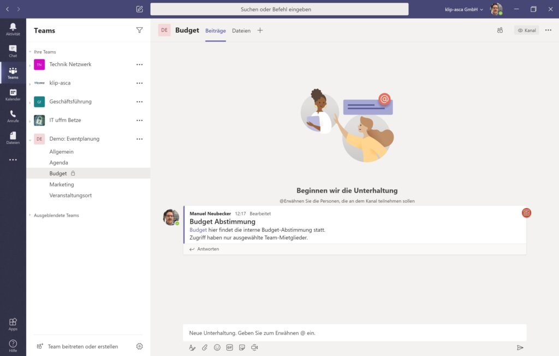Go forward with the right arrow

coord(19,9)
